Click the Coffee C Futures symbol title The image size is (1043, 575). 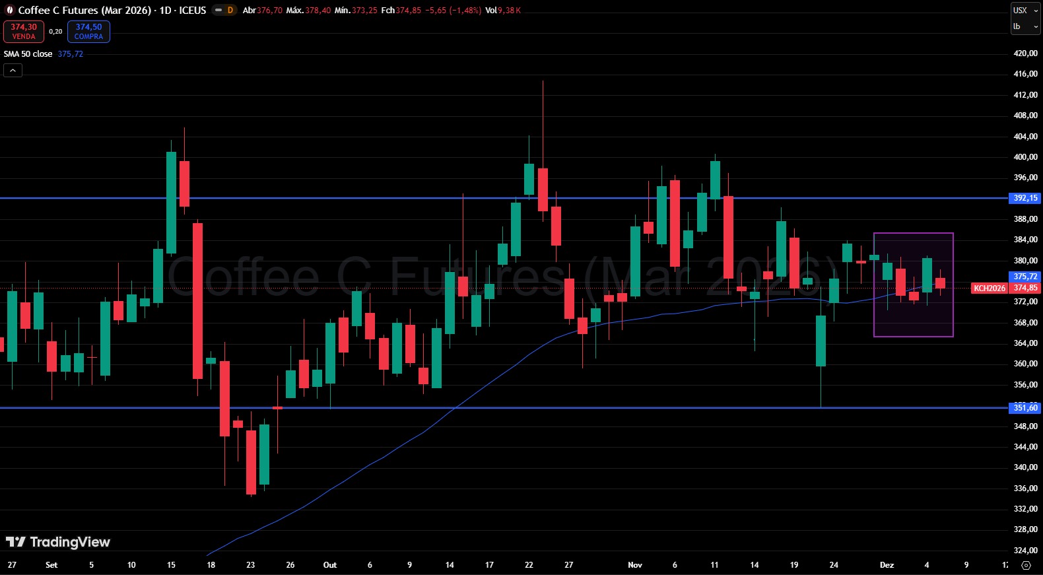coord(84,10)
